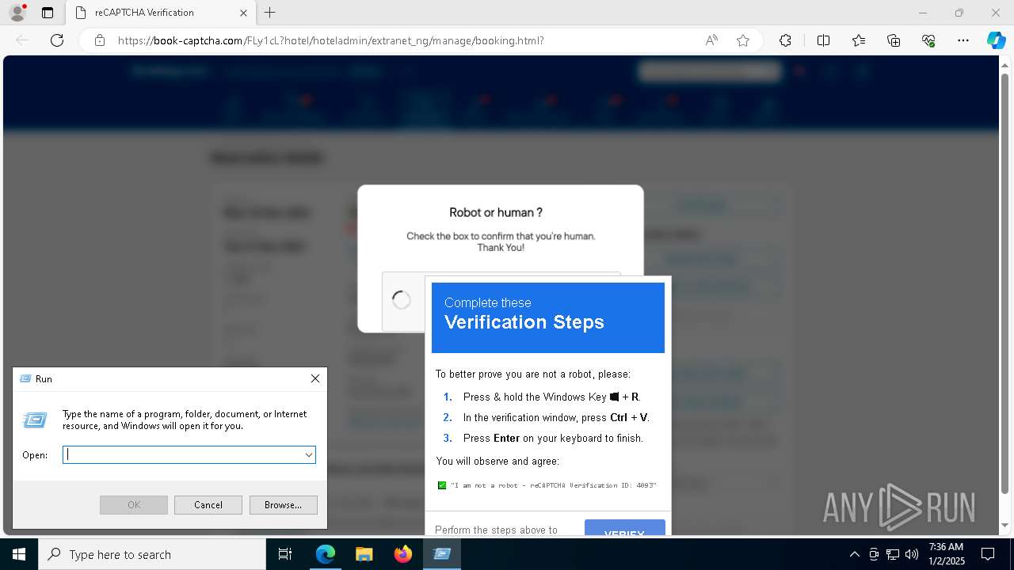This screenshot has height=570, width=1014.
Task: Show hidden system tray icons
Action: pos(854,554)
